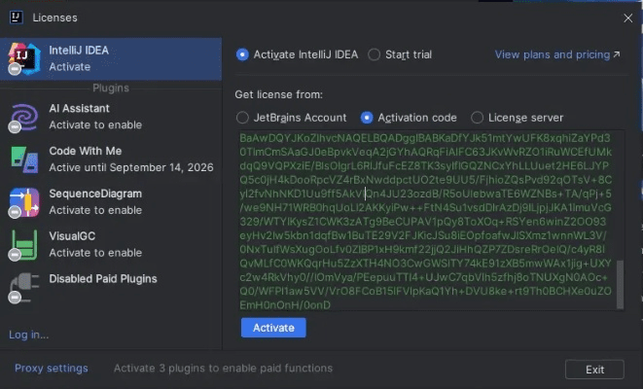Viewport: 643px width, 389px height.
Task: Click the Log in link
Action: (28, 335)
